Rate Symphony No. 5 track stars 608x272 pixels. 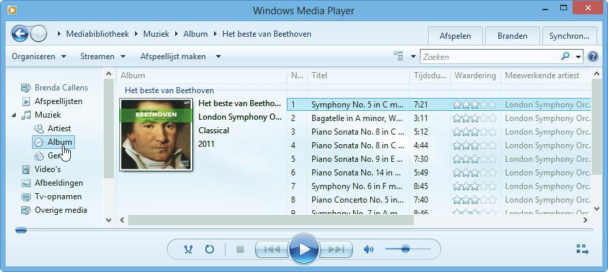click(474, 105)
